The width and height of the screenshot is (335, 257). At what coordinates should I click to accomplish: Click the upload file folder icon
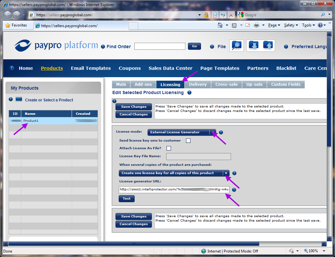pos(268,45)
